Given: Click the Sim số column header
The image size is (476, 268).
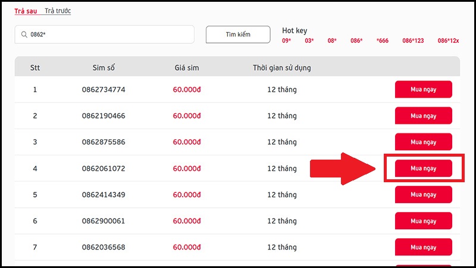Looking at the screenshot, I should (104, 67).
